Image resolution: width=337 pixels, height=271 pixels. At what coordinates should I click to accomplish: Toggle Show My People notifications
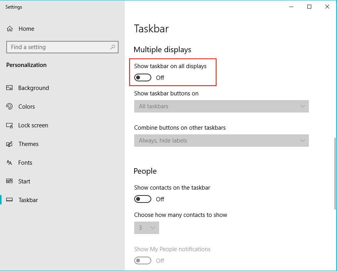[142, 260]
